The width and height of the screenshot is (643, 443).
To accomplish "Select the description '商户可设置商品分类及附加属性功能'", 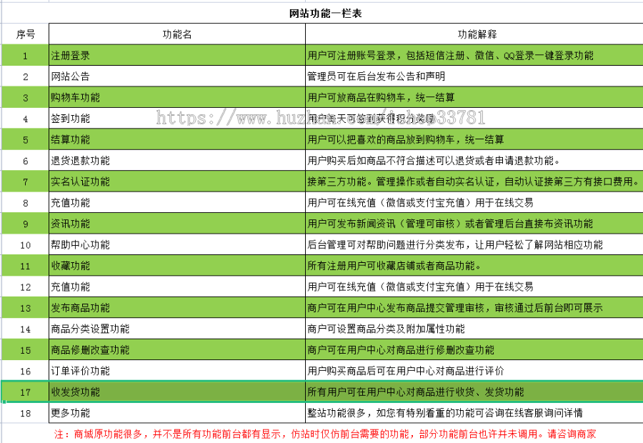I will pos(474,329).
